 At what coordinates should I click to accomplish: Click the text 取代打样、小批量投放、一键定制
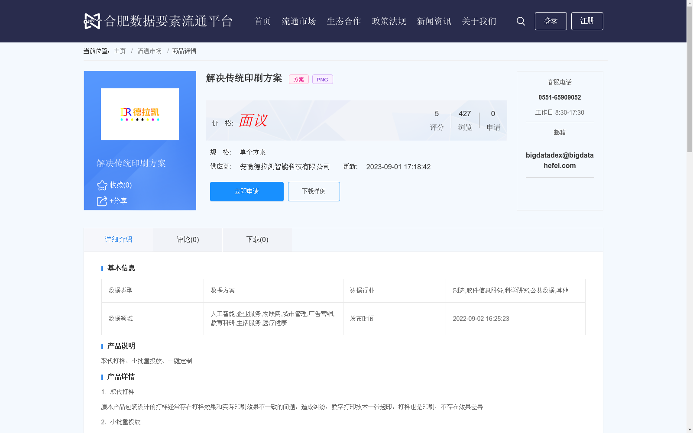click(147, 361)
